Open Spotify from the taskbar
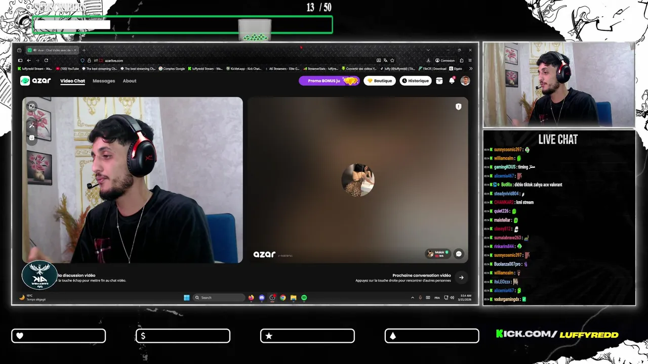 coord(304,298)
